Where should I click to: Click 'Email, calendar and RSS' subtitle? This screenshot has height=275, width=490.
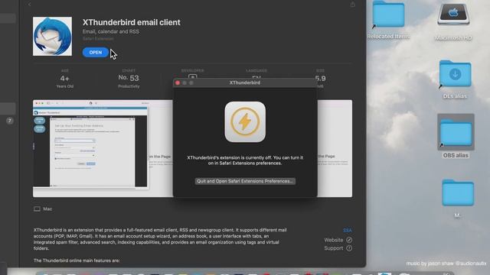110,31
